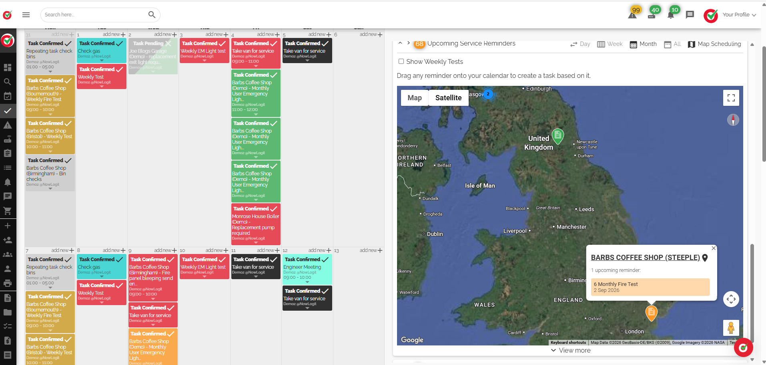Expand Engineer Meeting task on day 12

point(307,282)
